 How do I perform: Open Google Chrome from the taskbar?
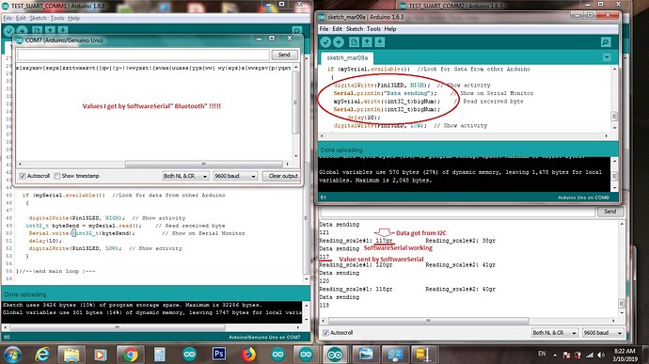(131, 355)
